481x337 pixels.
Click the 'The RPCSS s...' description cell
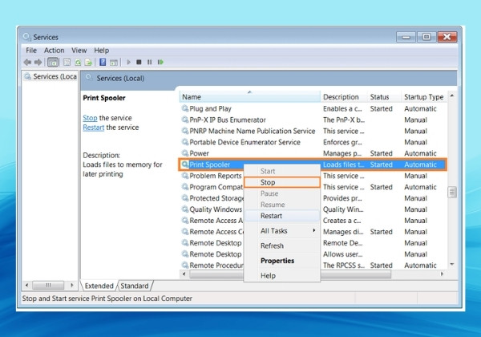point(344,265)
